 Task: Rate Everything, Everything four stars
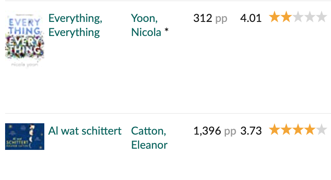tap(310, 18)
